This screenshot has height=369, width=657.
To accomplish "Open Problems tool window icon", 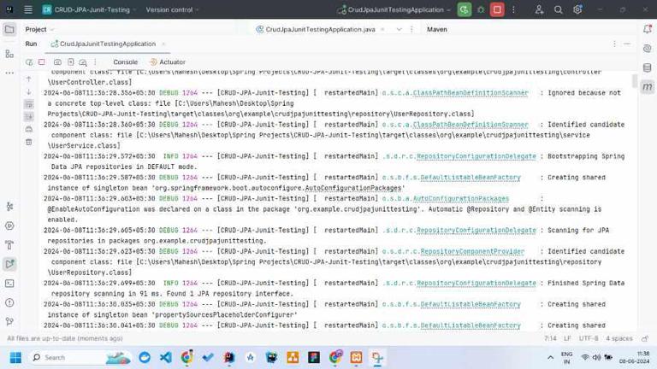I will tap(9, 302).
